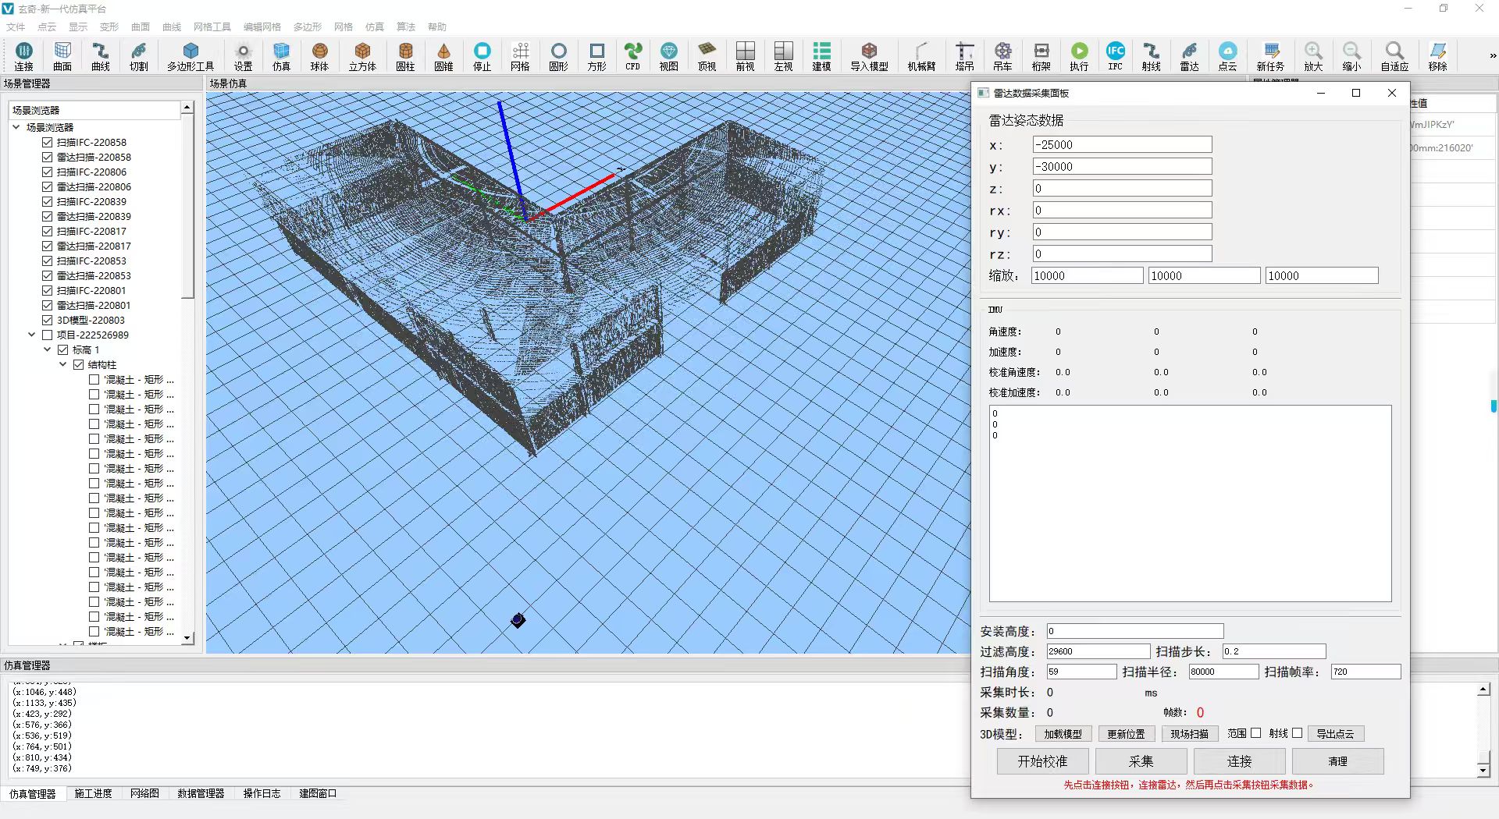Click the 停止 stop icon

point(482,56)
